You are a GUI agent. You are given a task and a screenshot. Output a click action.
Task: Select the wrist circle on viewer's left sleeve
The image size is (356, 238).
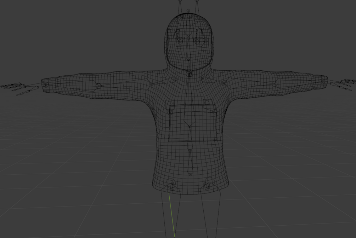coord(45,84)
